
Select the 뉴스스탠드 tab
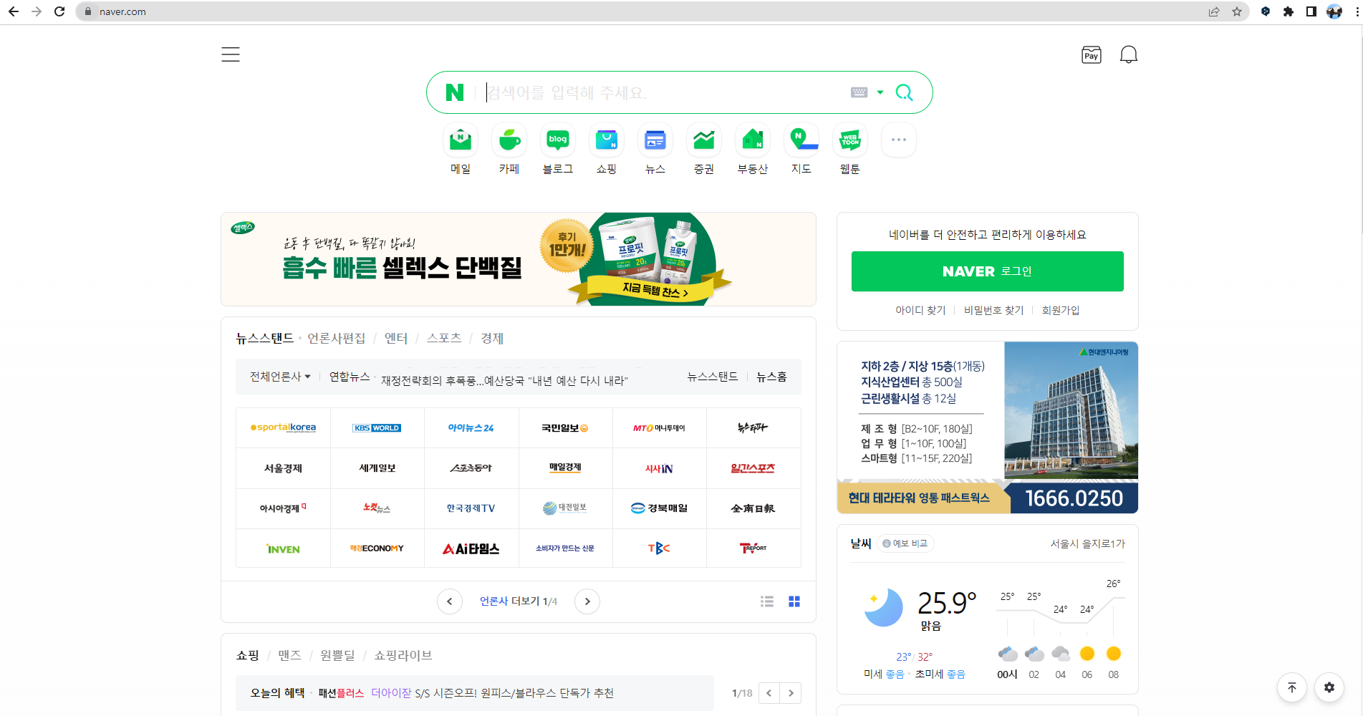(x=265, y=338)
